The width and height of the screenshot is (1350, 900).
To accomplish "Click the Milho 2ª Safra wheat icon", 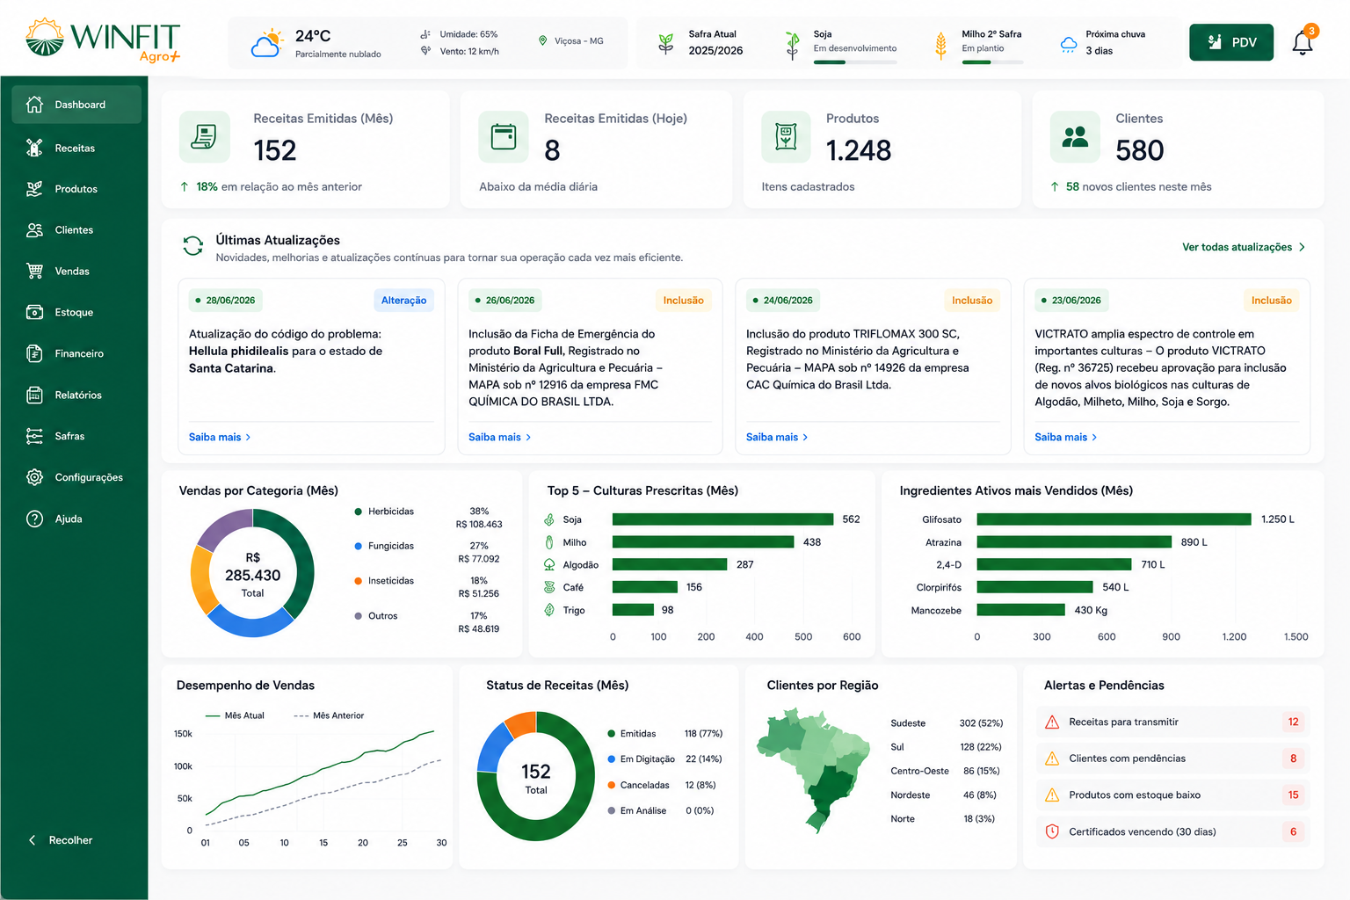I will pyautogui.click(x=940, y=45).
